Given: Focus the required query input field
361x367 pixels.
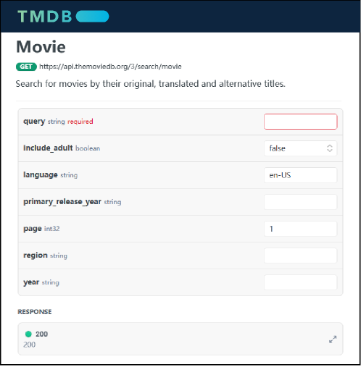Looking at the screenshot, I should [x=300, y=122].
